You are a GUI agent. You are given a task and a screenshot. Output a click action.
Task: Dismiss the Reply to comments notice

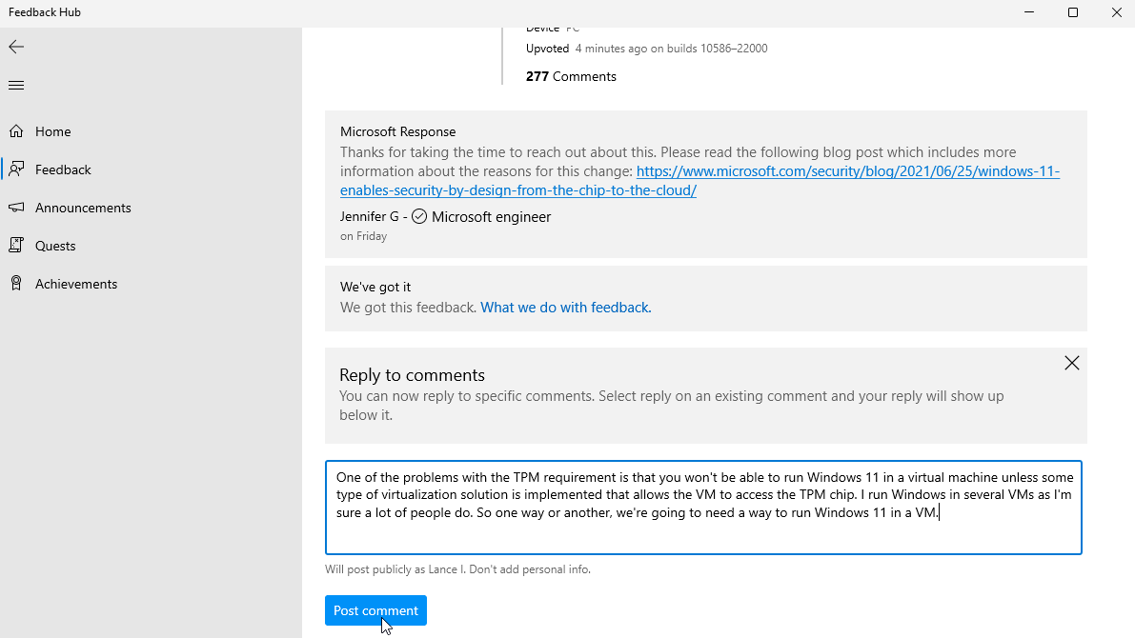click(1072, 363)
